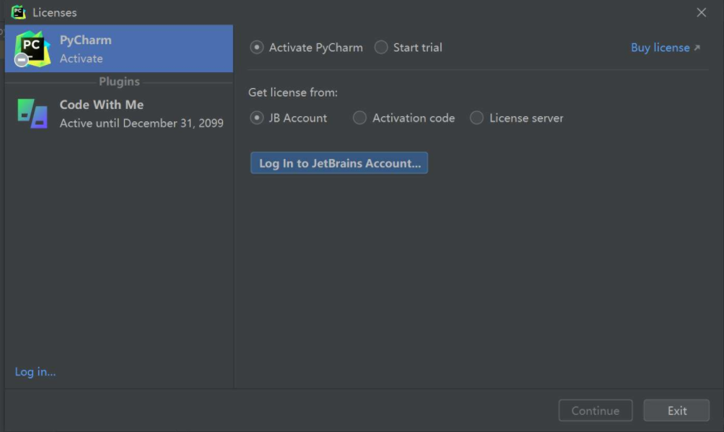
Task: Click the minus badge on the PyCharm icon
Action: coord(21,60)
